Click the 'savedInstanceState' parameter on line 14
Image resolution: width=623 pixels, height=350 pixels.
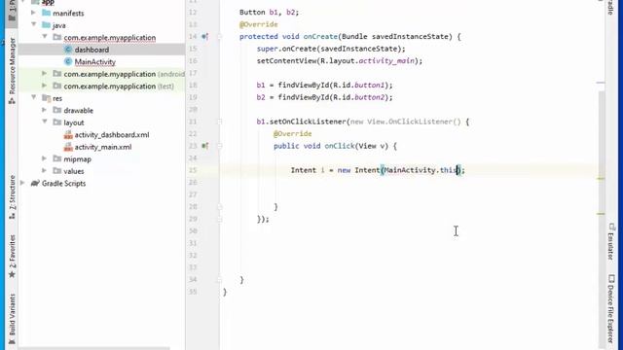click(x=412, y=37)
